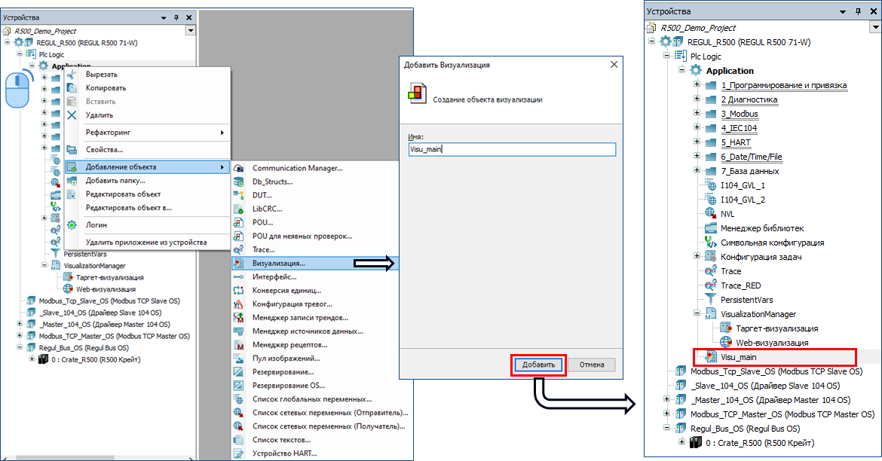
Task: Close the Добавить Визуализация dialog
Action: point(614,65)
